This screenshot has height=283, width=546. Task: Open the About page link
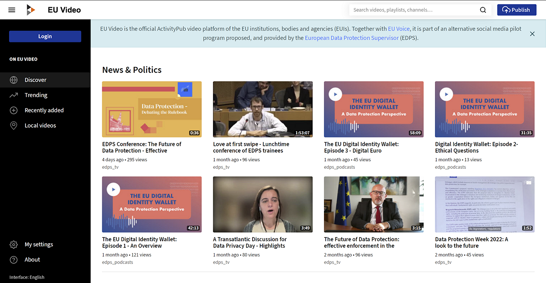(45, 260)
